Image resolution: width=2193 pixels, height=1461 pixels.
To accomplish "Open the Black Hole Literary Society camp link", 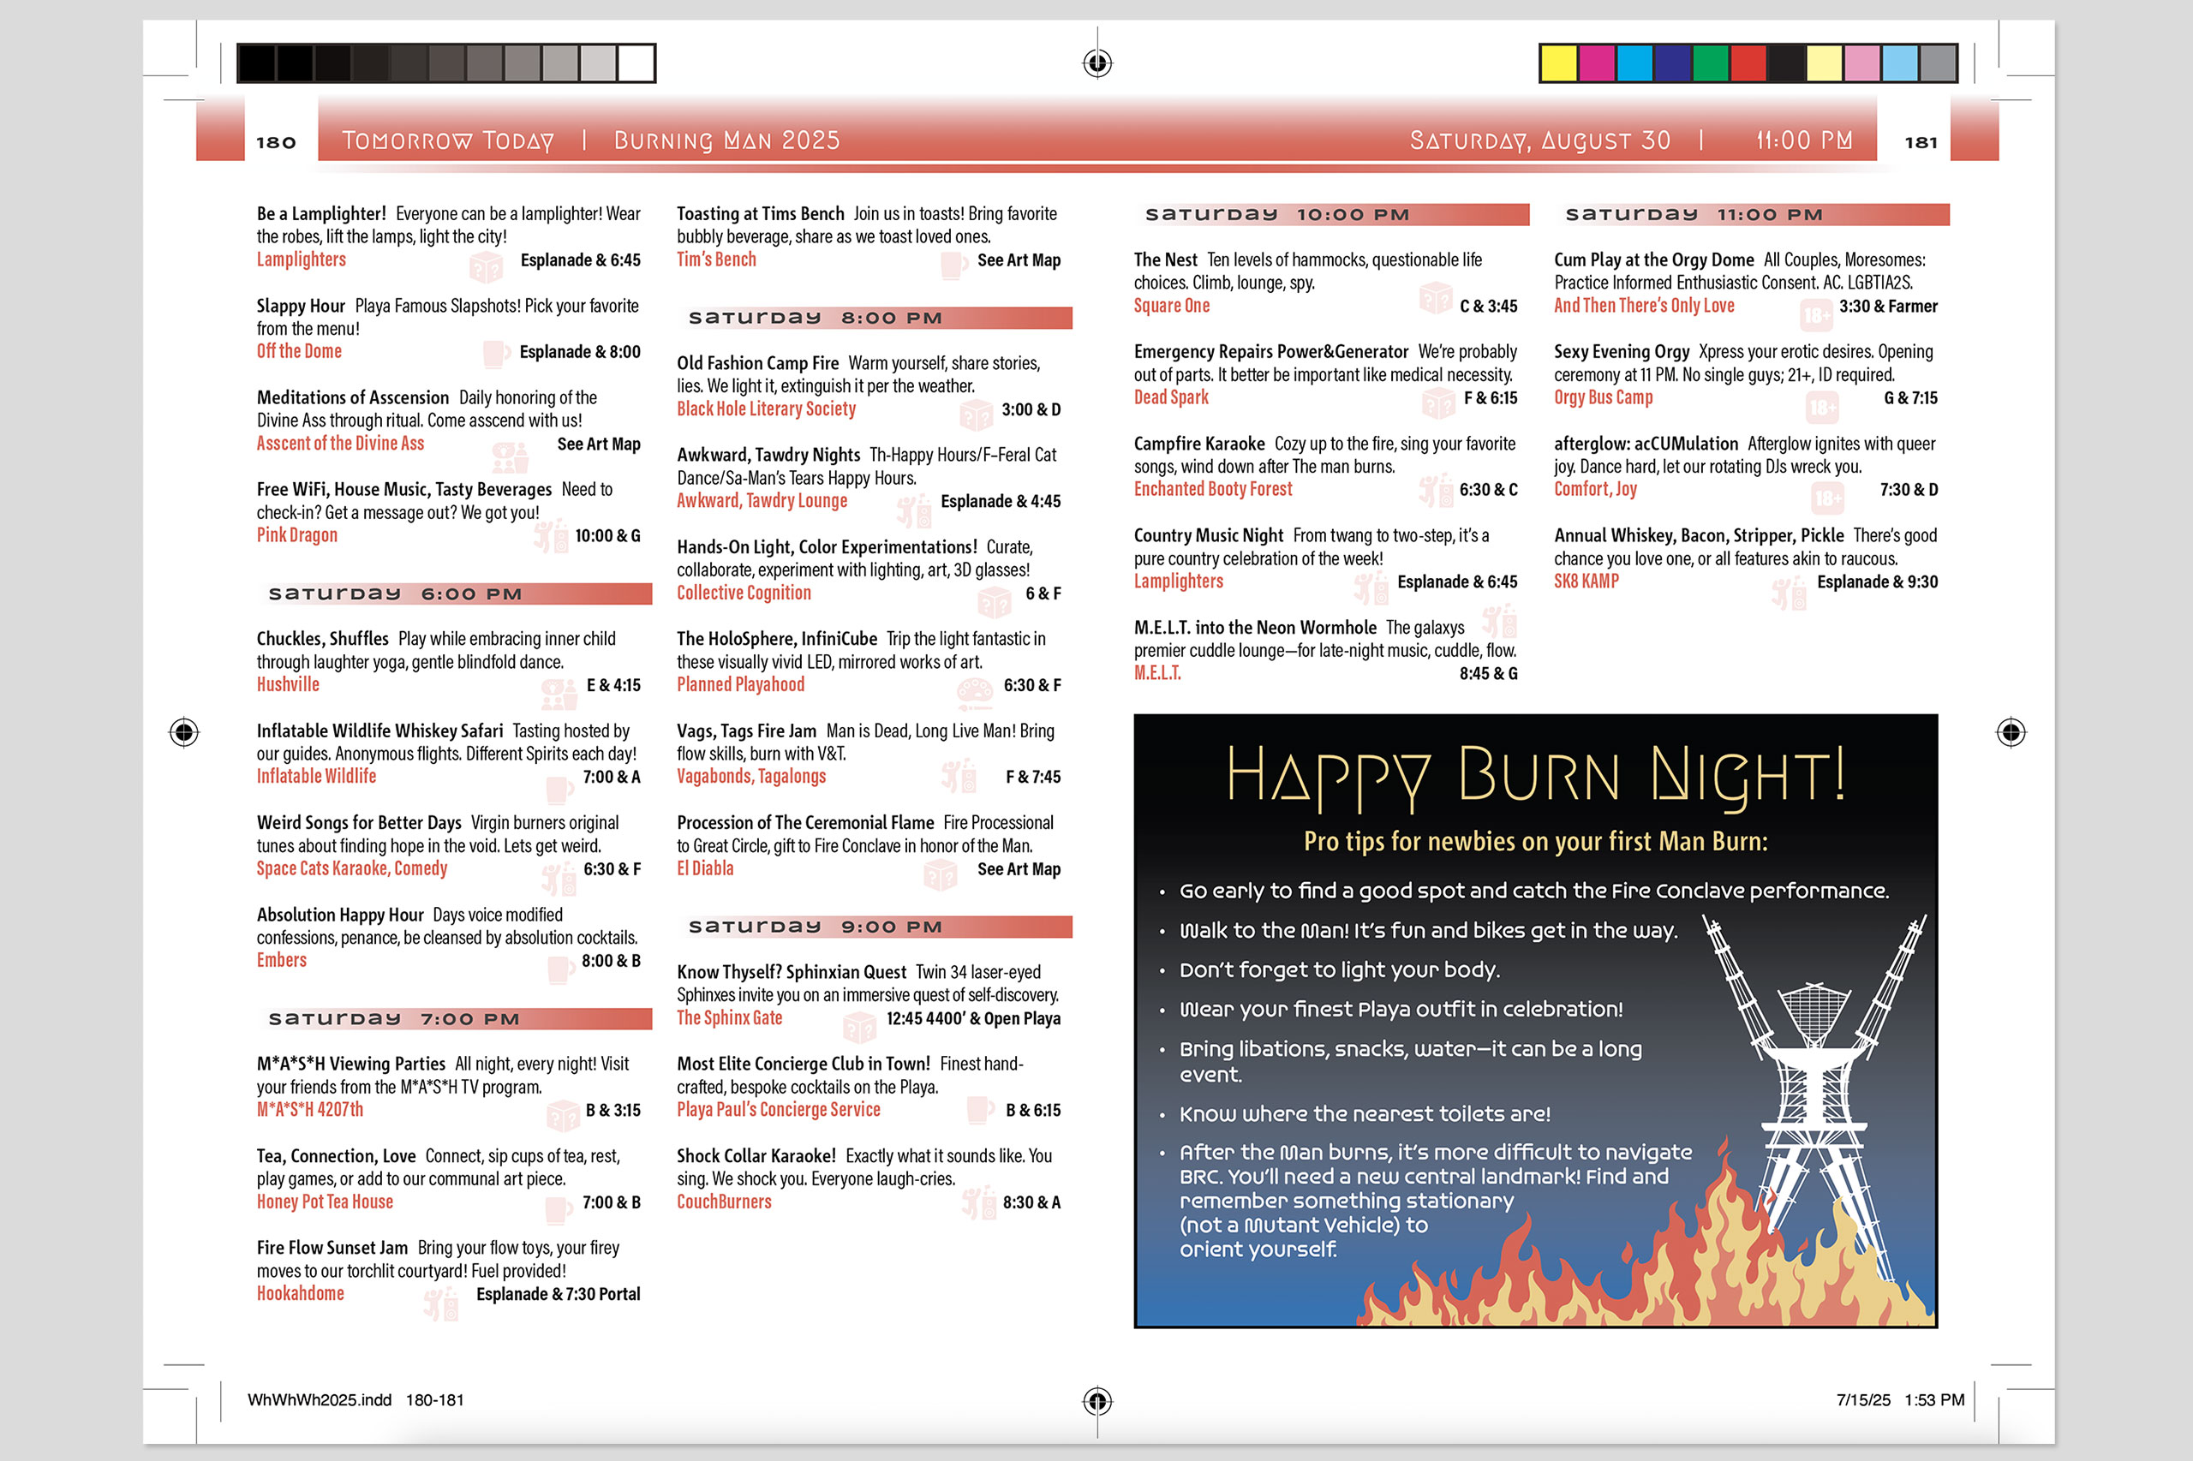I will pos(765,409).
